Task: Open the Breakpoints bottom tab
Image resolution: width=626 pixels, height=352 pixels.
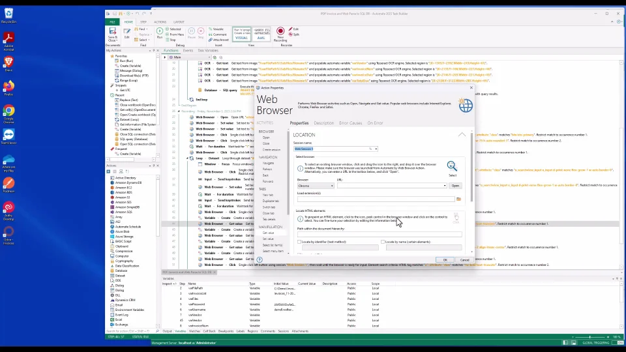Action: click(x=226, y=331)
